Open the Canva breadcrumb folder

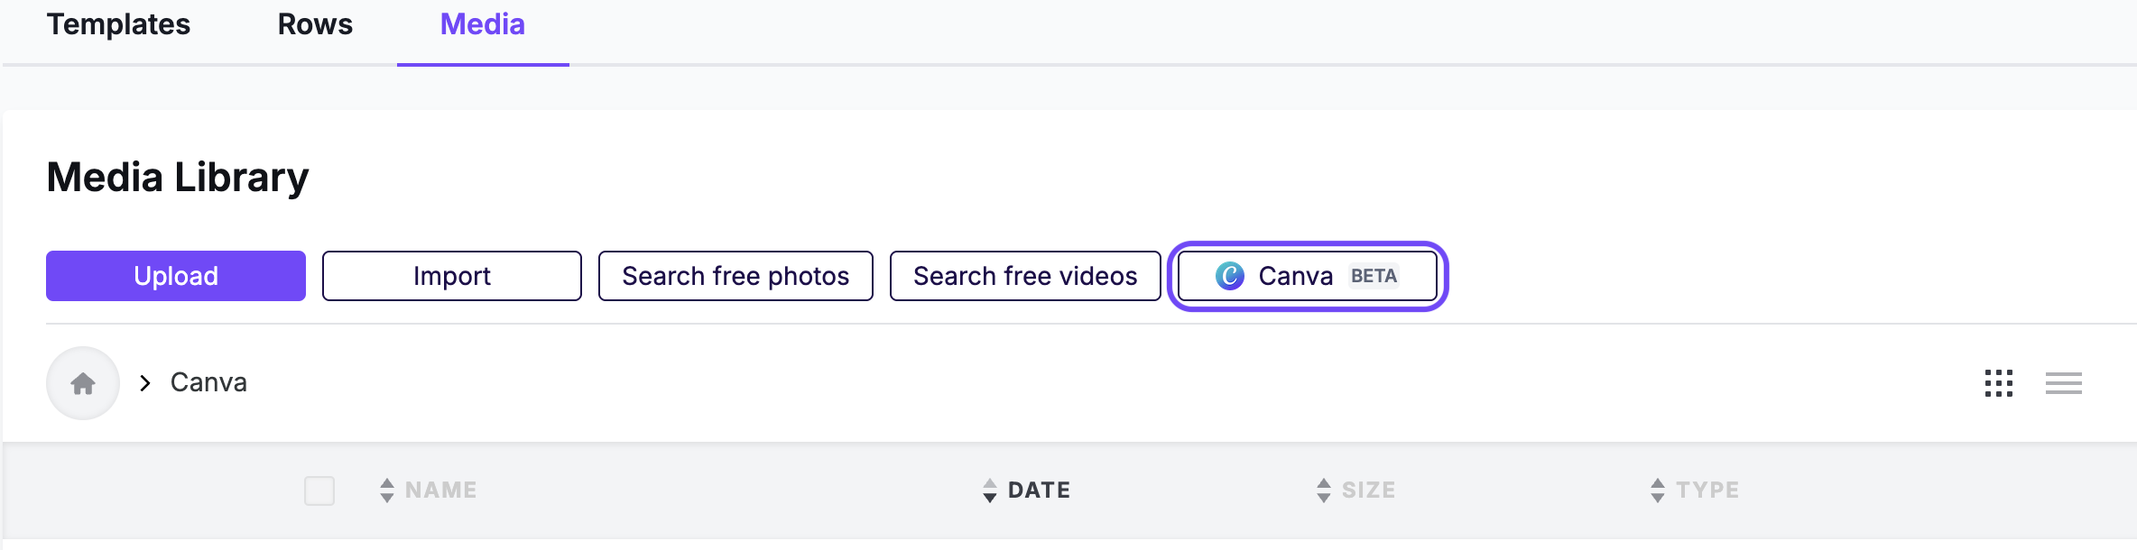pyautogui.click(x=208, y=383)
